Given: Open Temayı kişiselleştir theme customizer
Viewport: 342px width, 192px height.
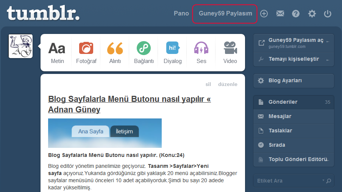Looking at the screenshot, I should click(294, 59).
